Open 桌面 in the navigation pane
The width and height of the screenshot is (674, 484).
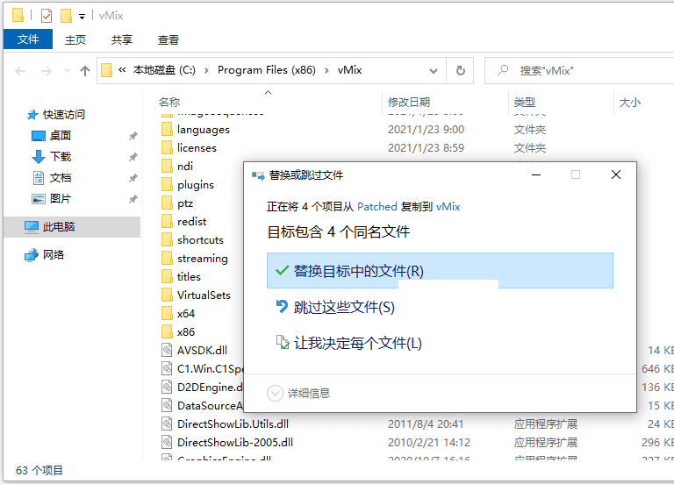(x=60, y=136)
